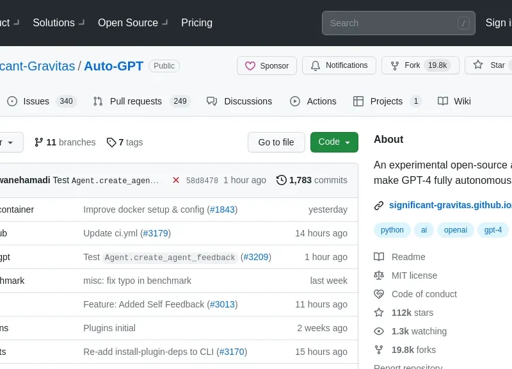Screen dimensions: 512x369
Task: View the 11 branches link
Action: point(65,142)
